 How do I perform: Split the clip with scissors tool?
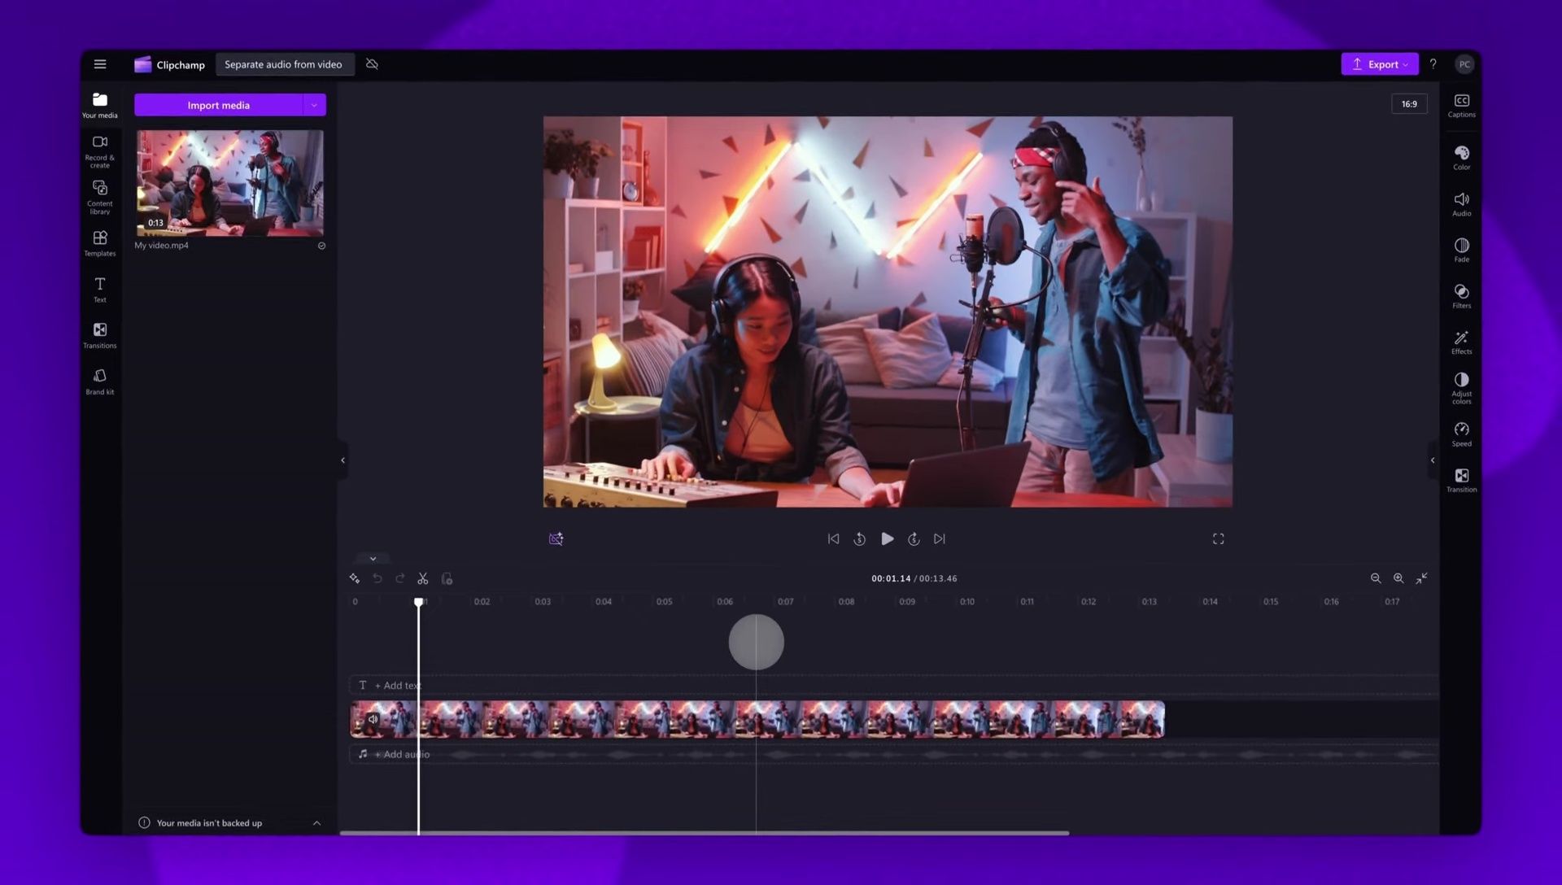click(x=423, y=578)
